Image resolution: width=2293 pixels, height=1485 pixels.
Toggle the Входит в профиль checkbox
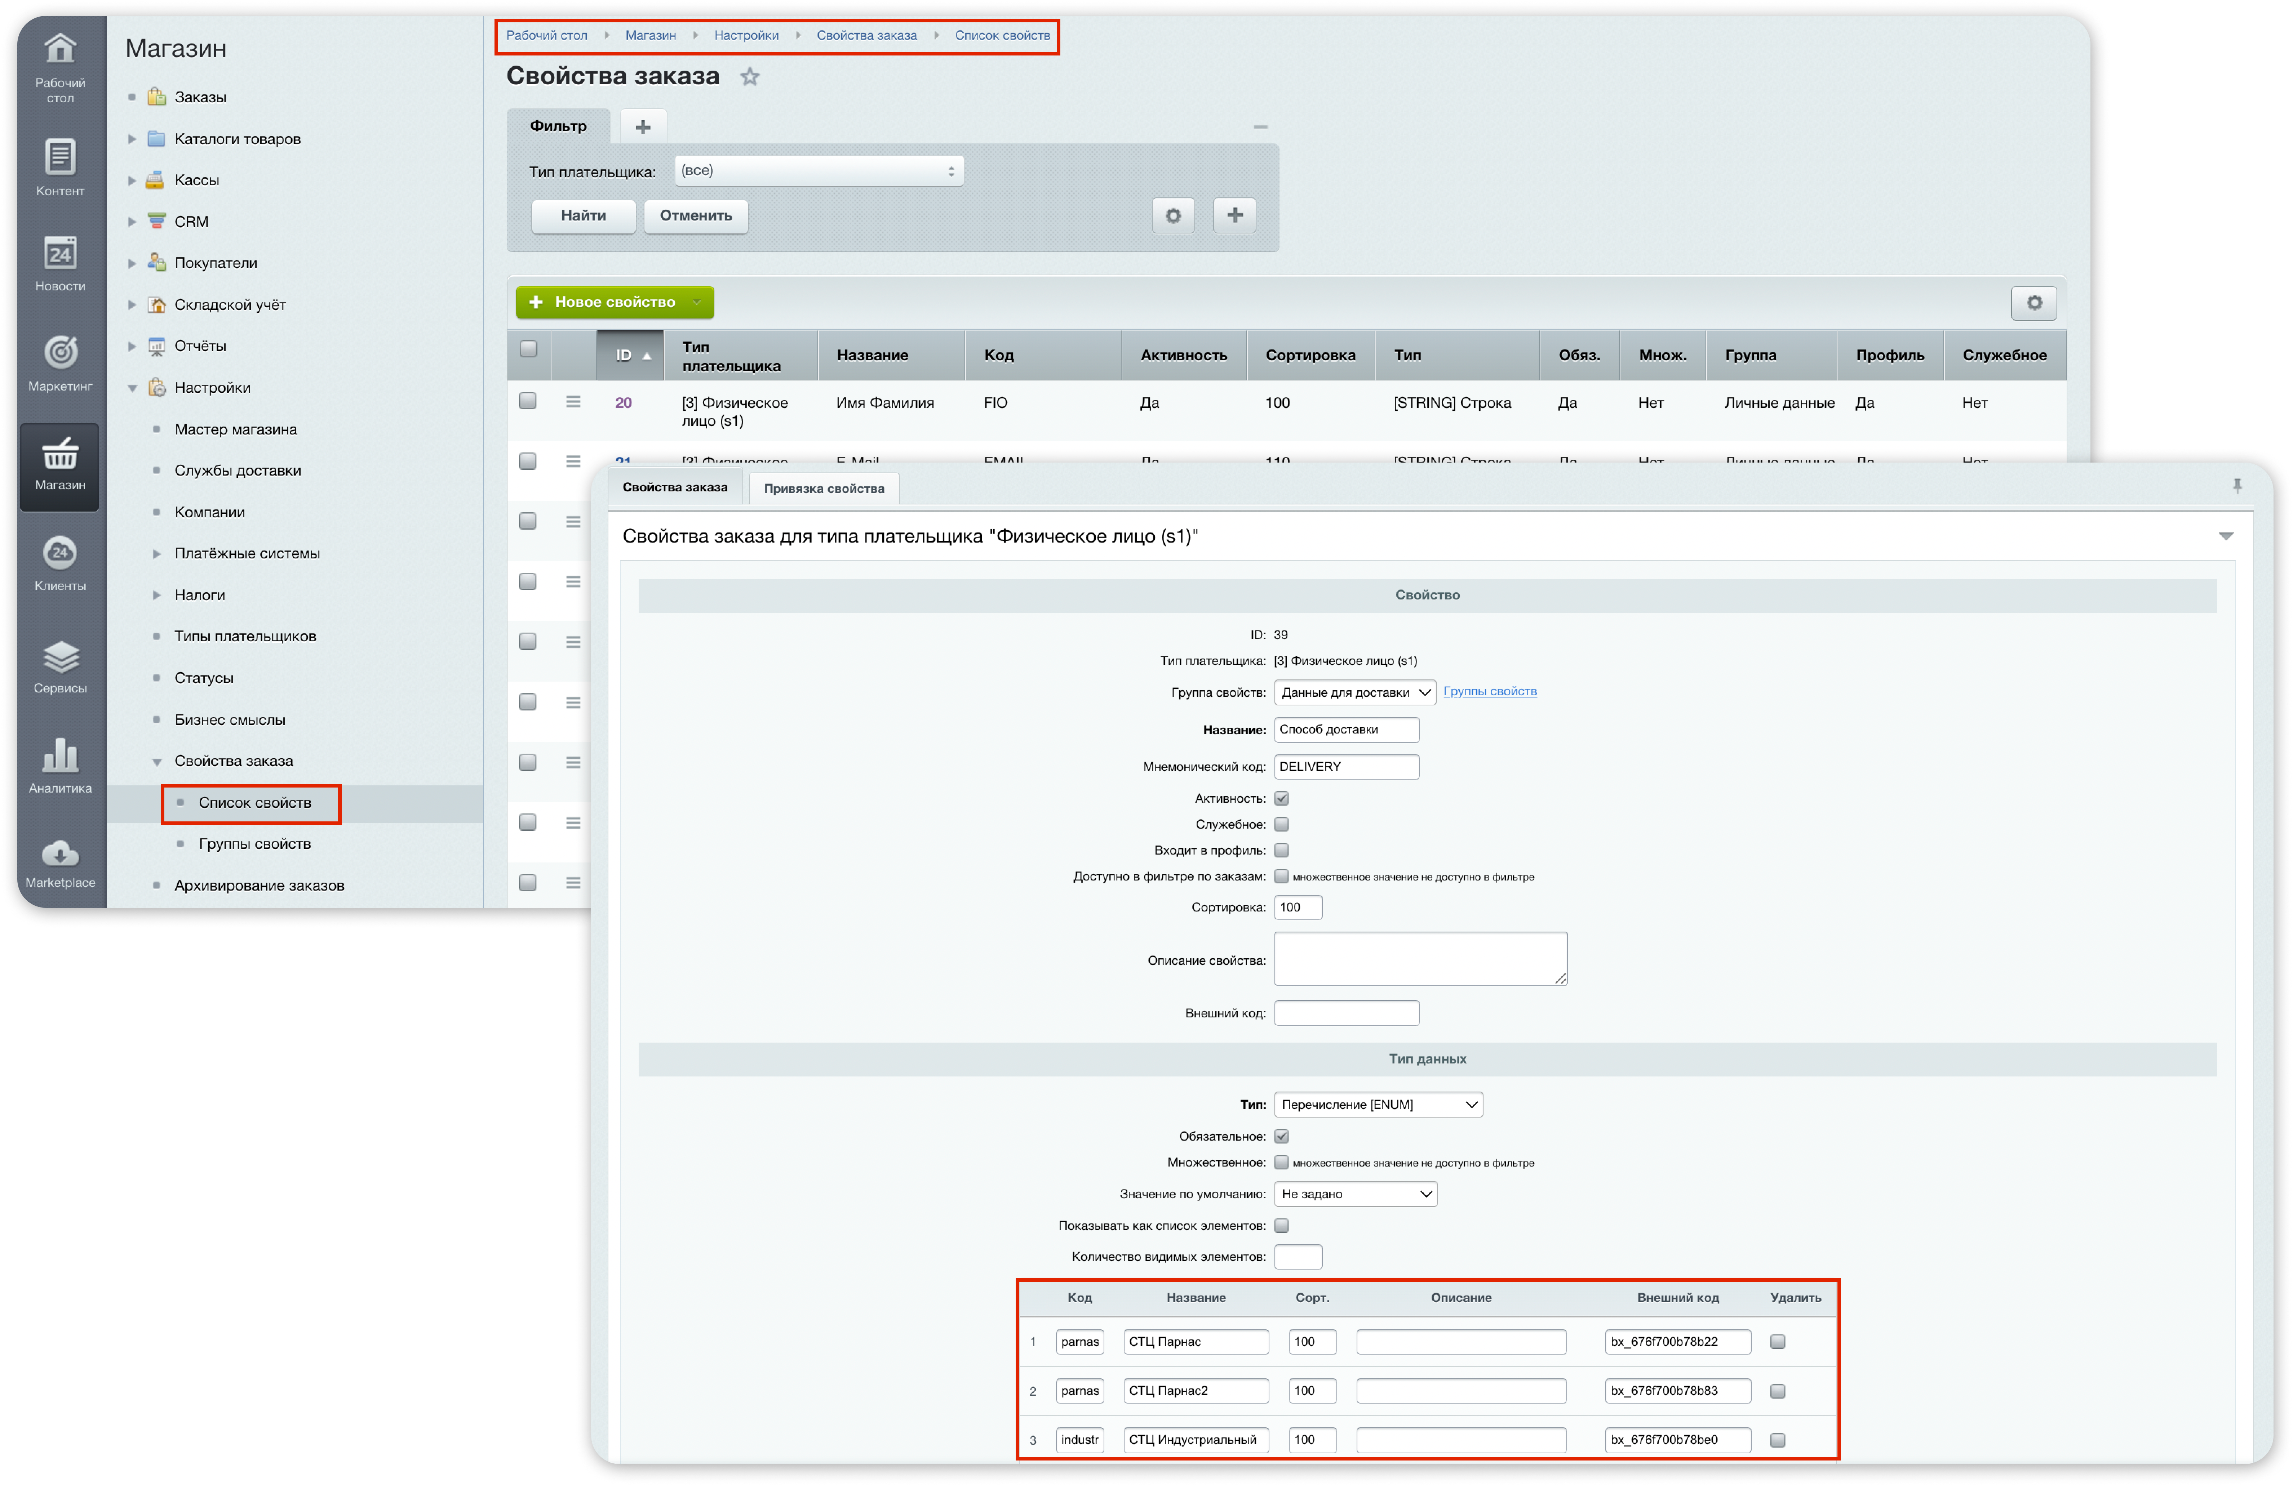point(1281,850)
